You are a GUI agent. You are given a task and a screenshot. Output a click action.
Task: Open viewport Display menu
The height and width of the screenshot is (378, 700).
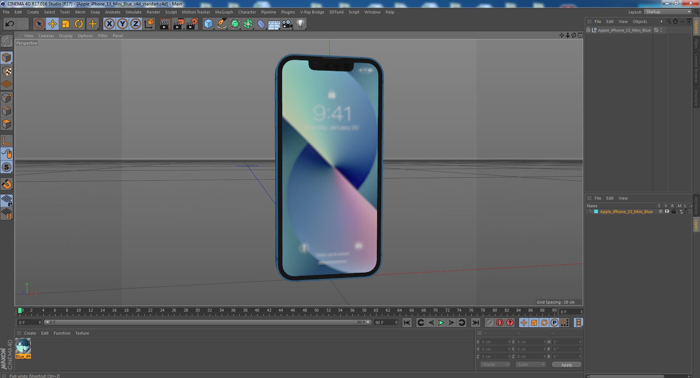coord(66,36)
